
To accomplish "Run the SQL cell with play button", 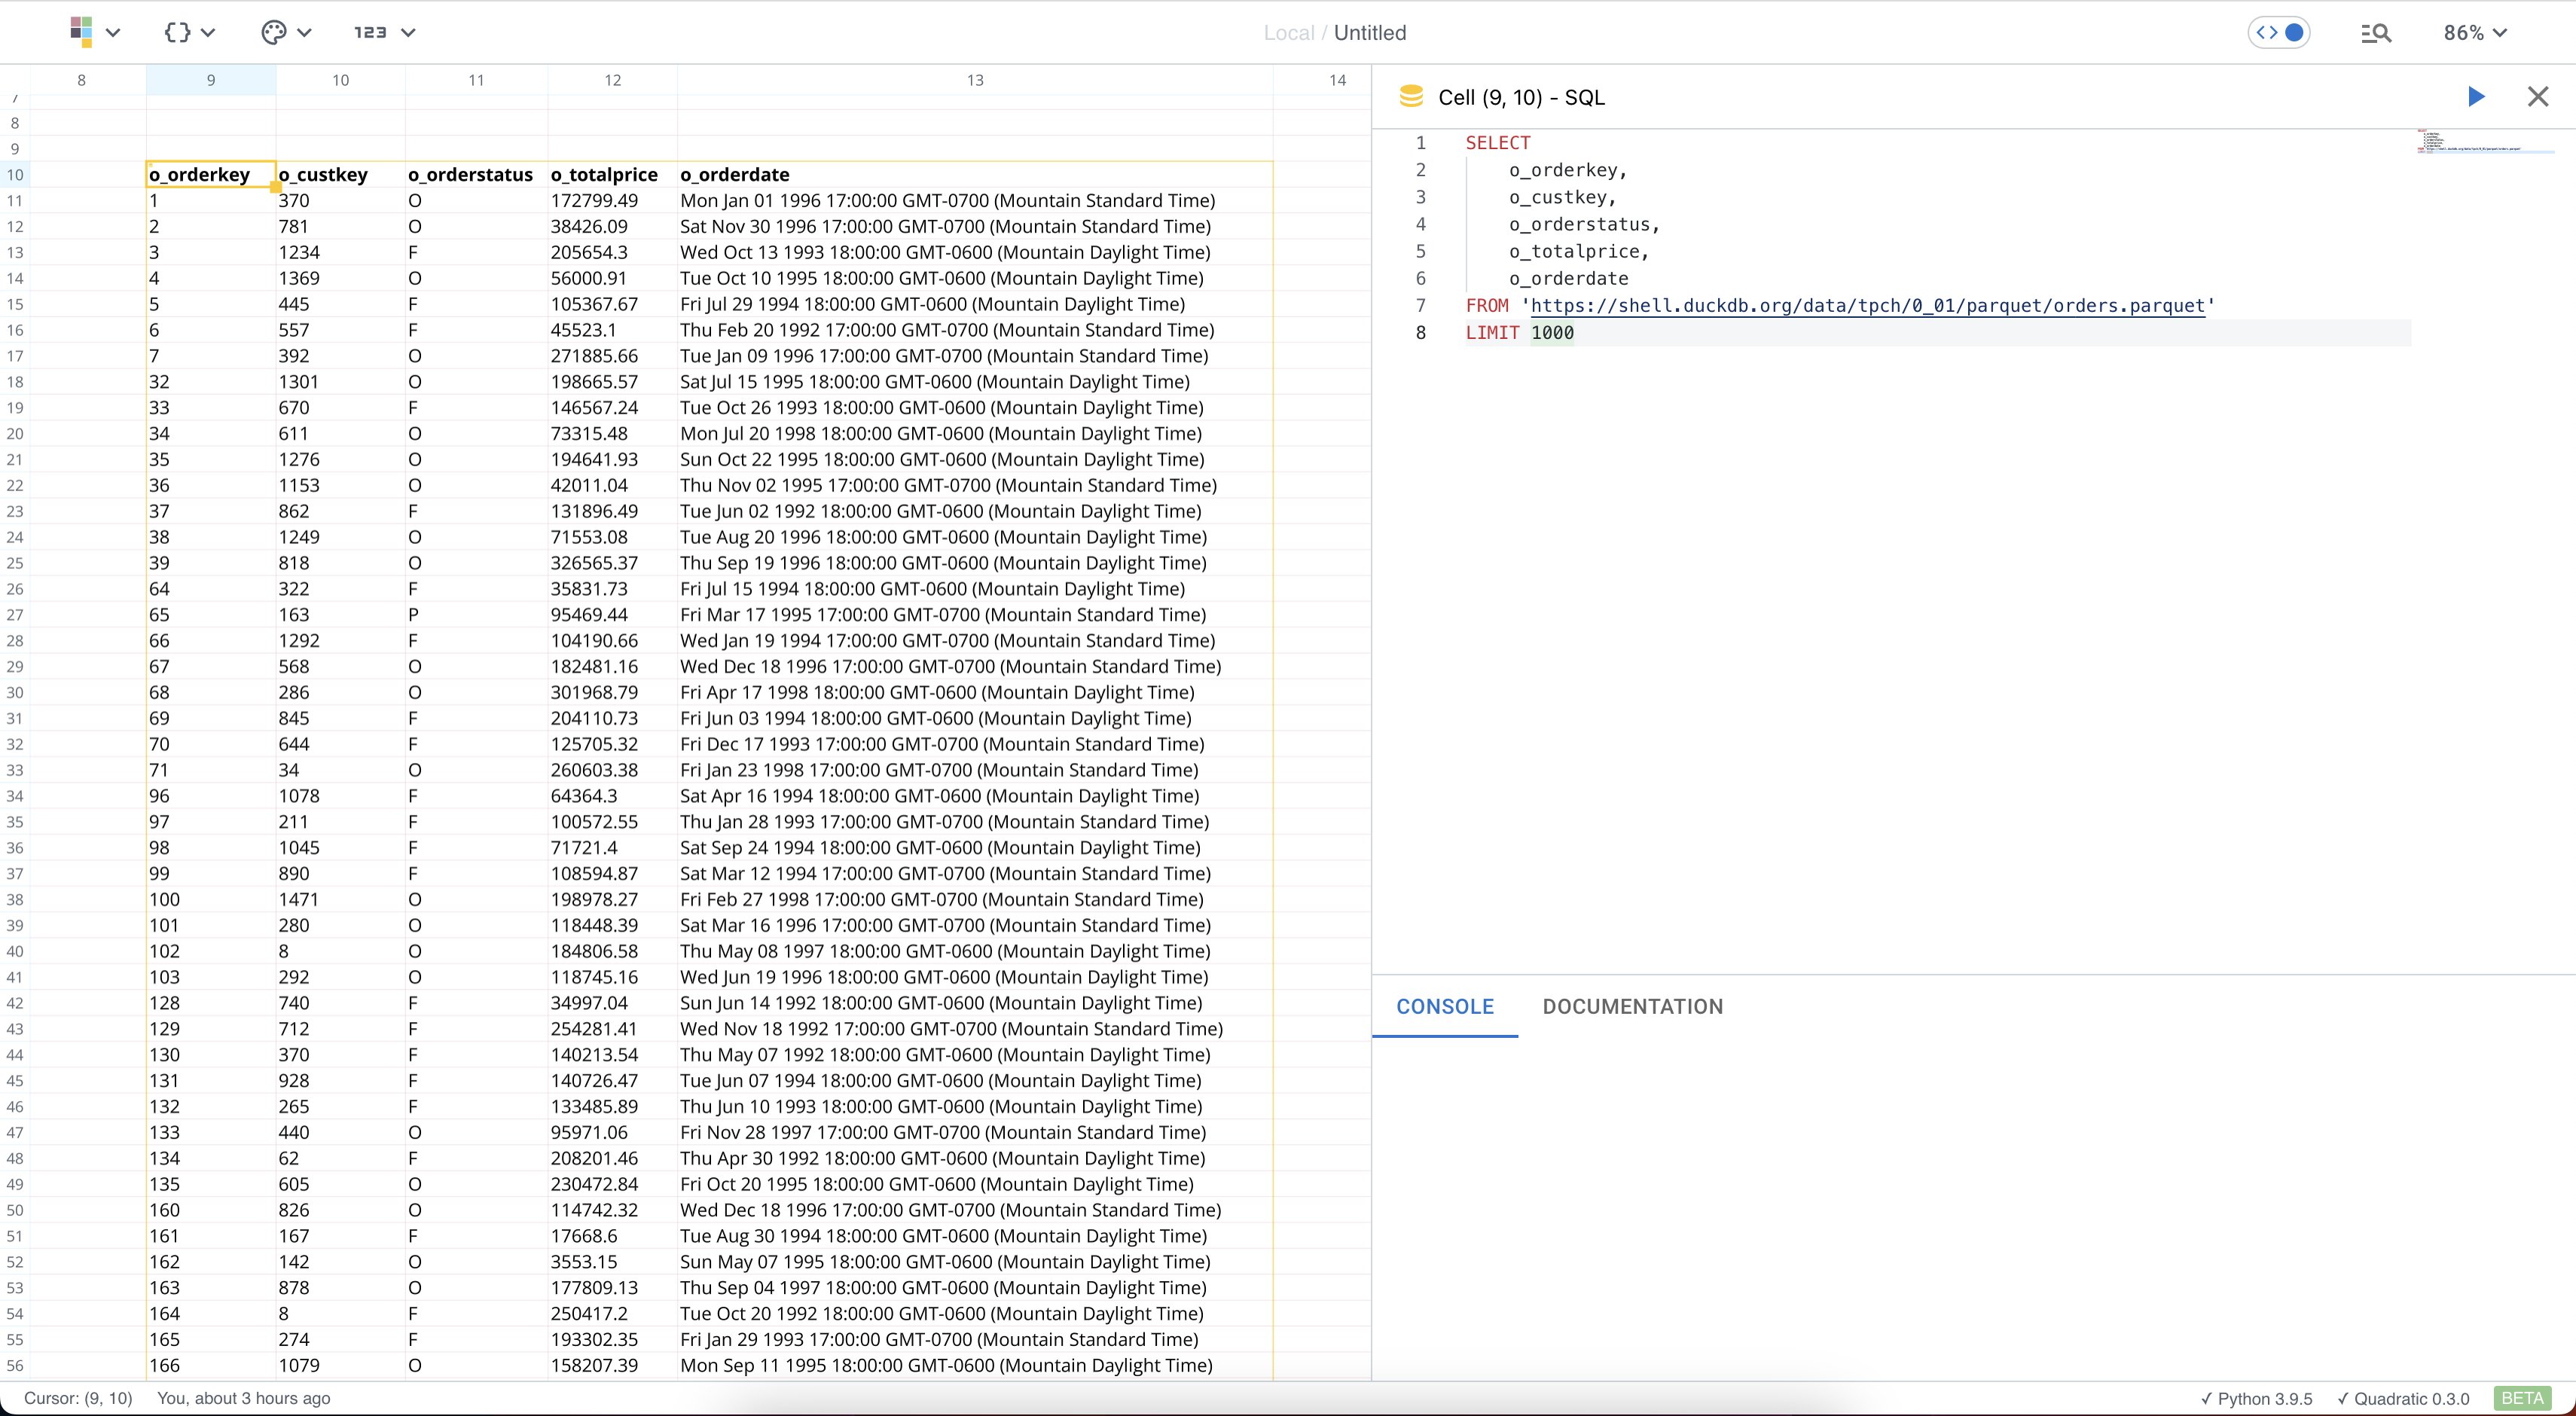I will (2476, 97).
